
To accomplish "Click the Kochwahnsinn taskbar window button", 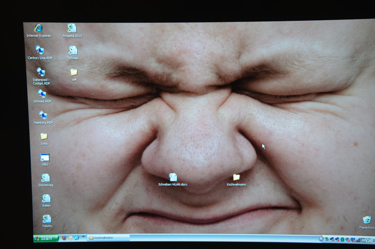I will 108,238.
